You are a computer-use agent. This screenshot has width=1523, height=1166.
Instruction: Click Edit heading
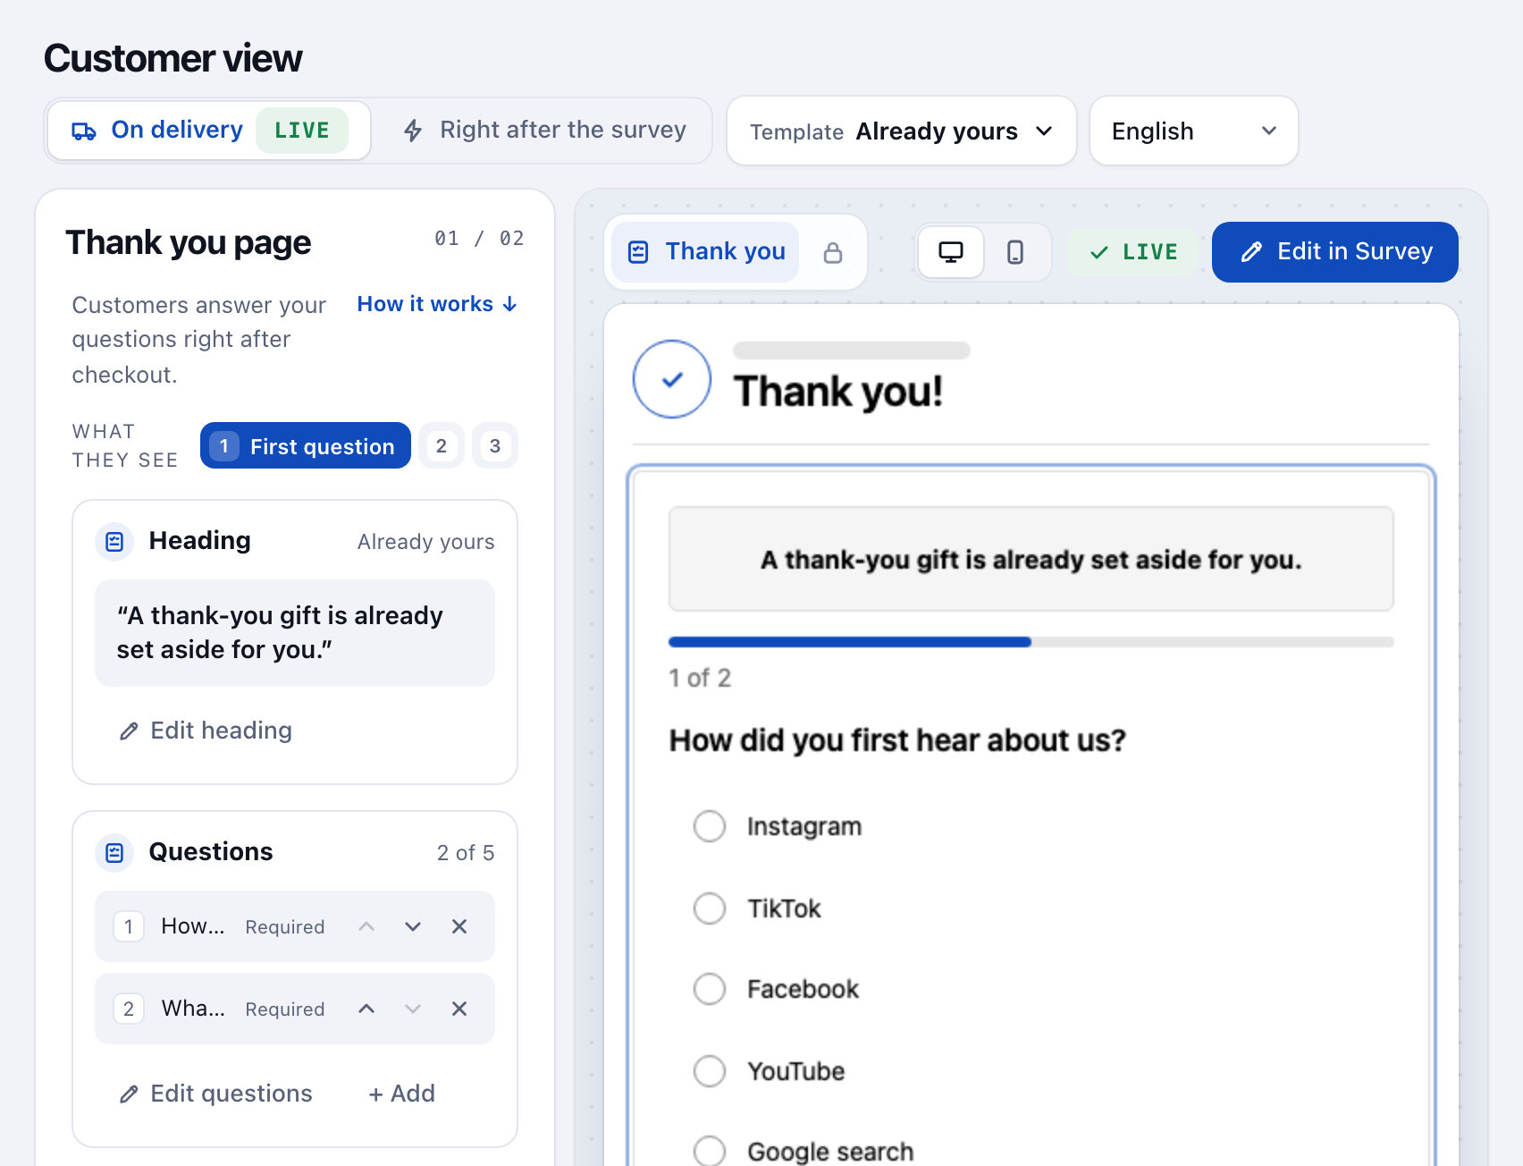tap(206, 731)
